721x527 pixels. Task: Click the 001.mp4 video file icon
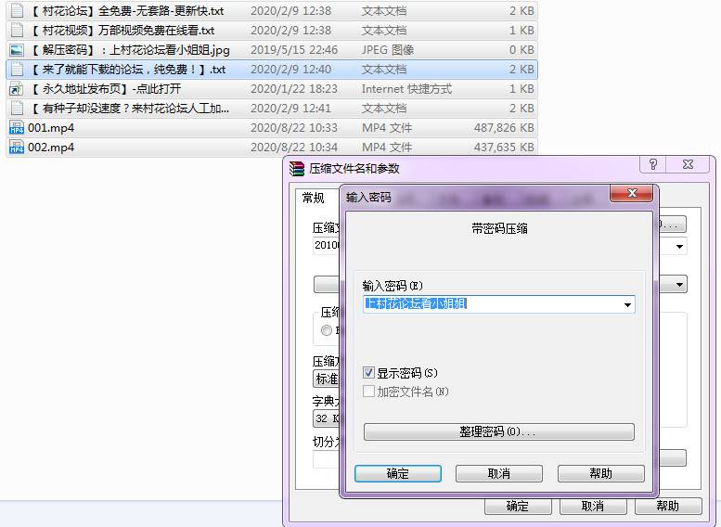16,128
